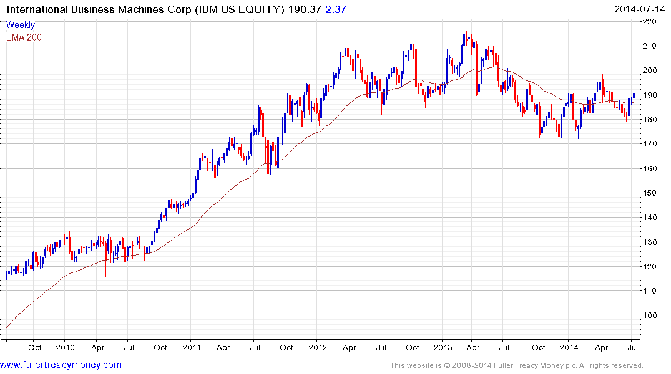This screenshot has width=671, height=374.
Task: Click the price value 190.37
Action: pyautogui.click(x=305, y=9)
